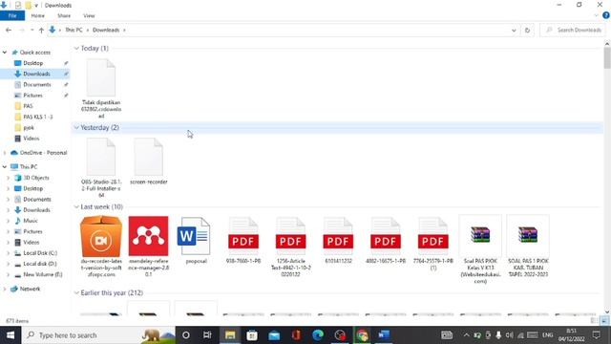611x344 pixels.
Task: Launch Google Chrome from the taskbar
Action: (x=362, y=335)
